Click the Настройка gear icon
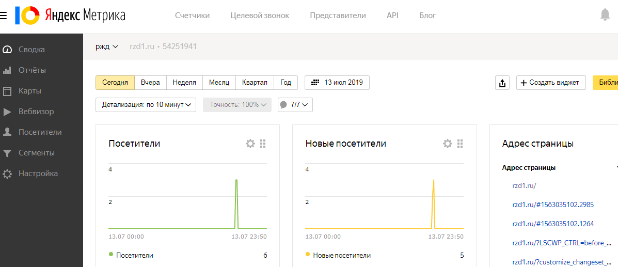Image resolution: width=618 pixels, height=267 pixels. click(x=7, y=174)
